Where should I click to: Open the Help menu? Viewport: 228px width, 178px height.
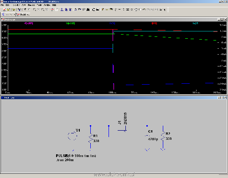click(x=54, y=5)
